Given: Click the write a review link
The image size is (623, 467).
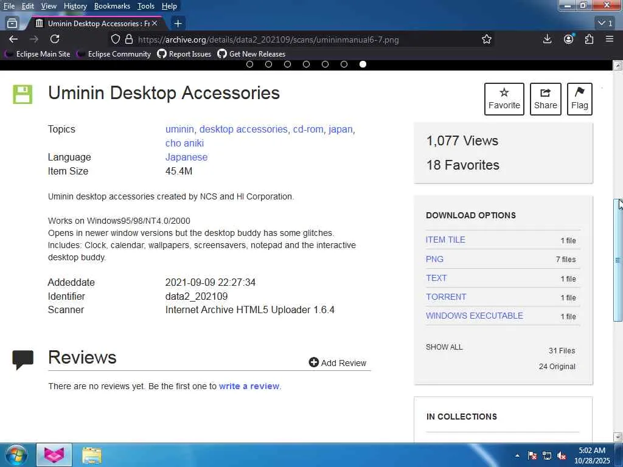Looking at the screenshot, I should 249,386.
